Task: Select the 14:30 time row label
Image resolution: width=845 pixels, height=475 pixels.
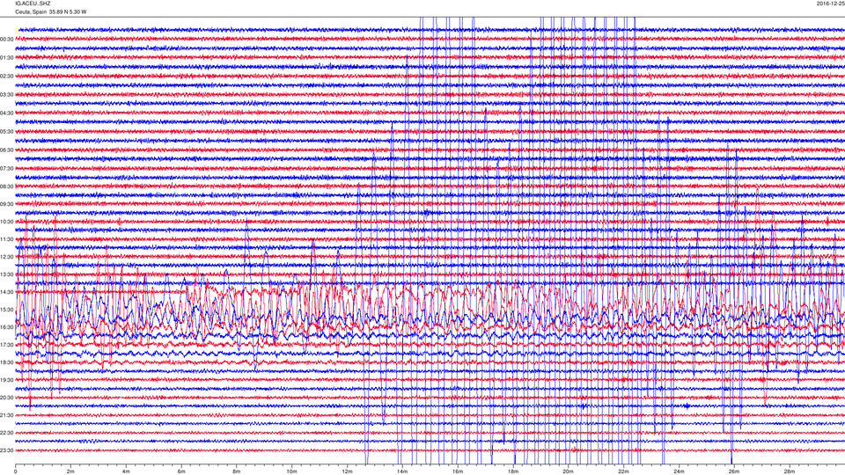Action: tap(7, 292)
